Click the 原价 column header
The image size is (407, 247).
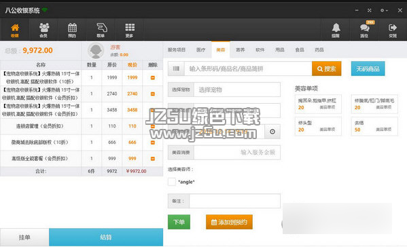click(112, 64)
